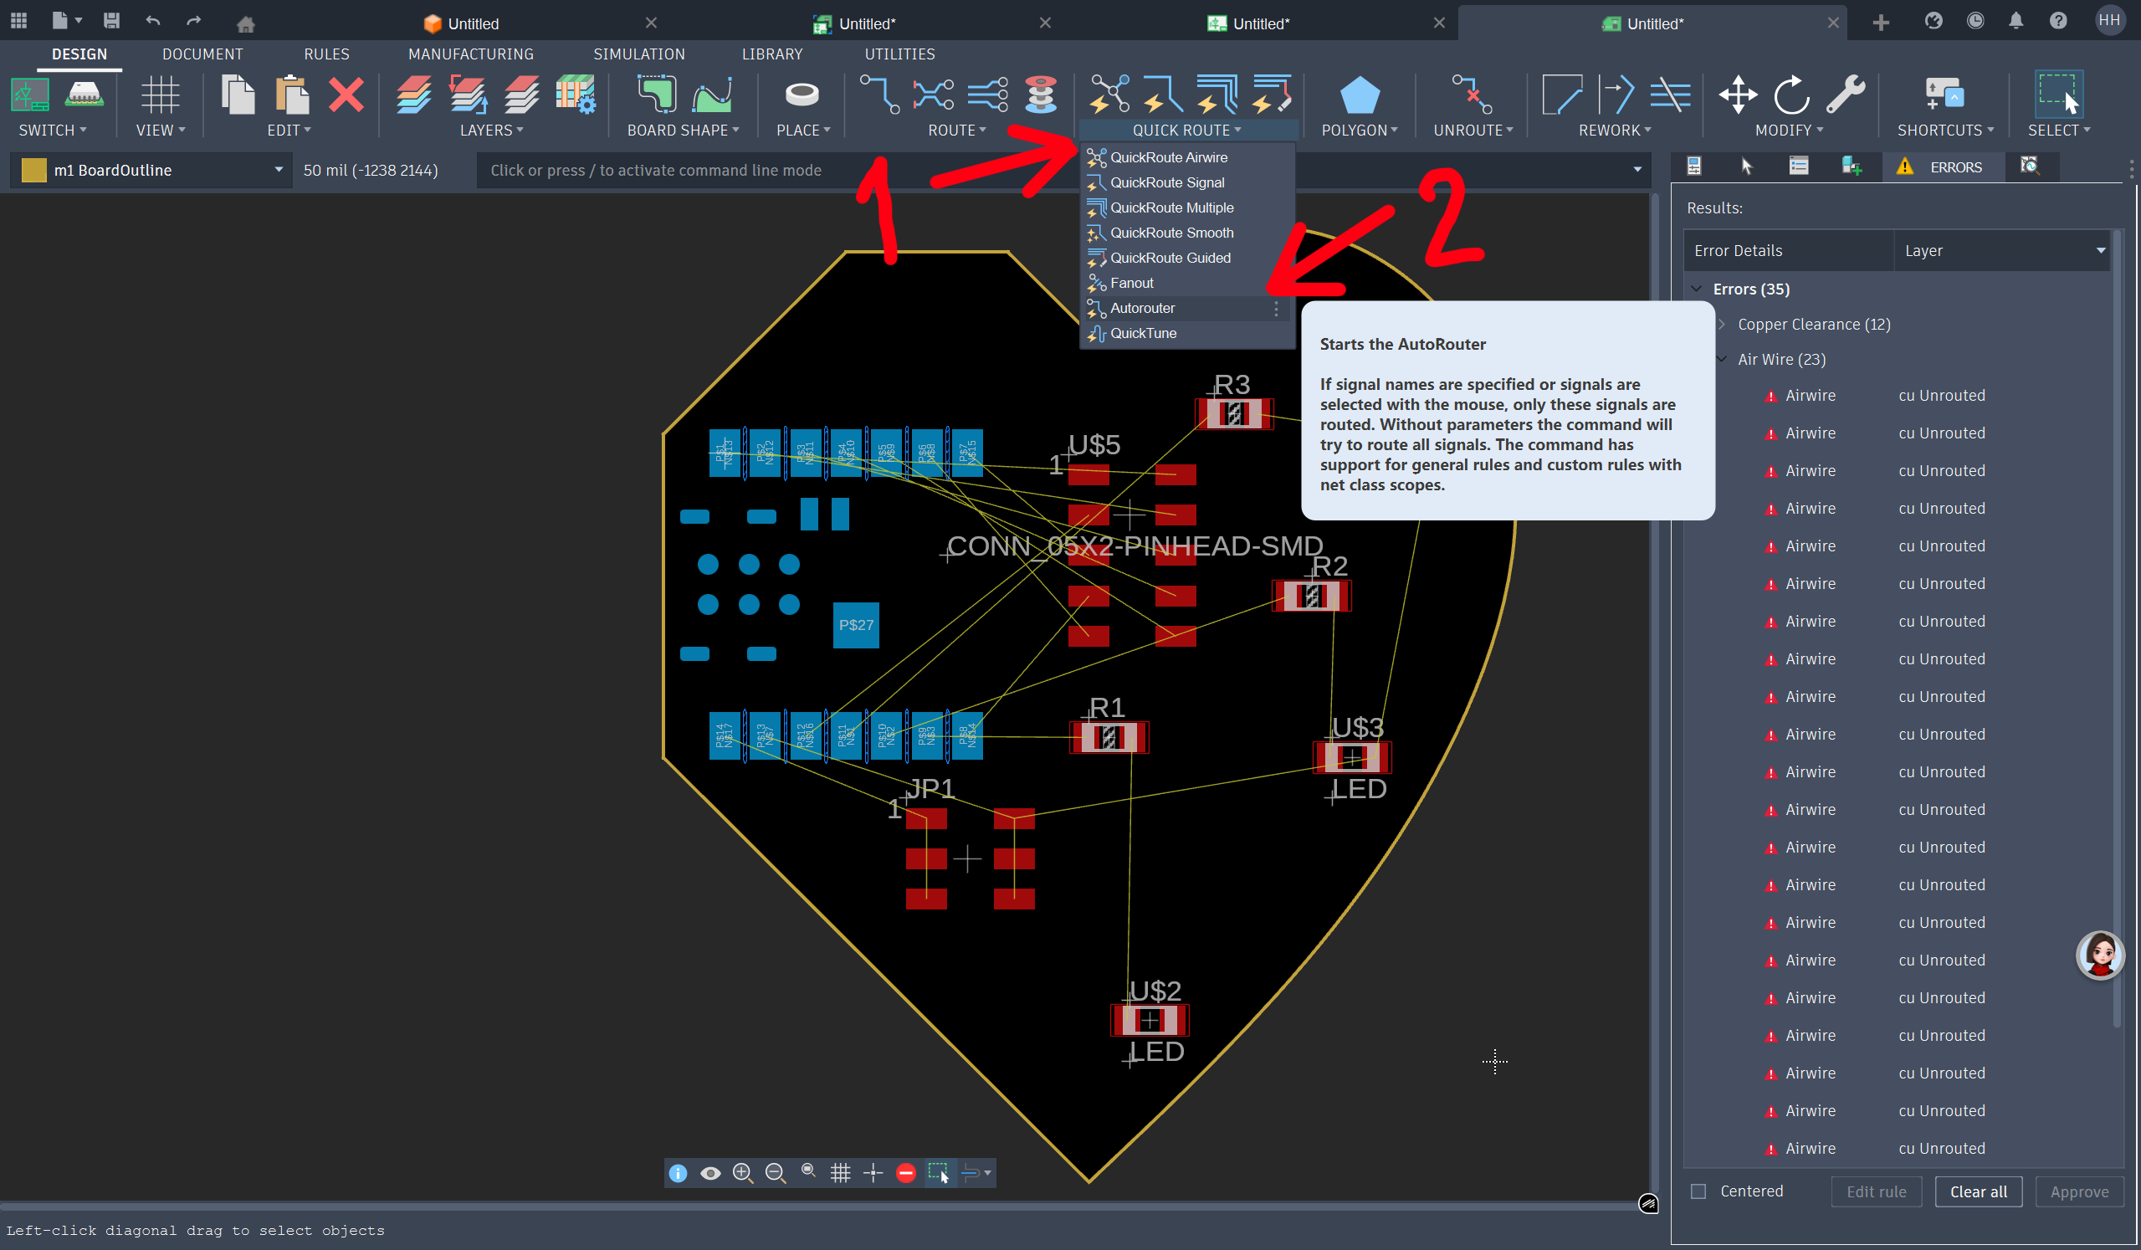The image size is (2141, 1250).
Task: Expand the Copper Clearance (12) group
Action: coord(1721,324)
